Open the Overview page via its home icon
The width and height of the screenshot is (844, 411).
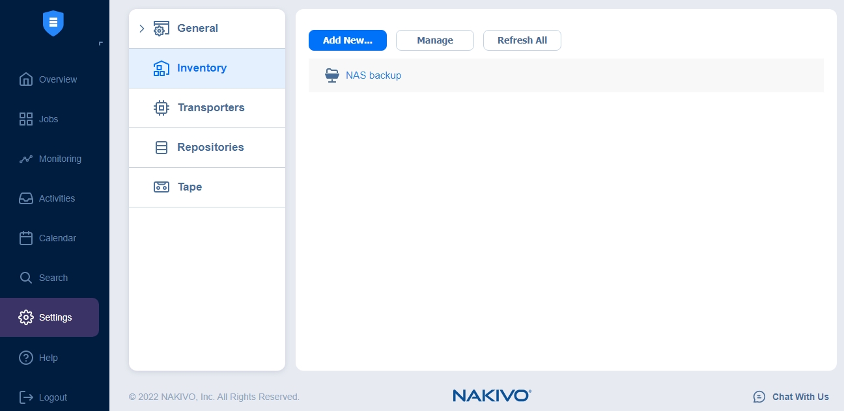[26, 79]
